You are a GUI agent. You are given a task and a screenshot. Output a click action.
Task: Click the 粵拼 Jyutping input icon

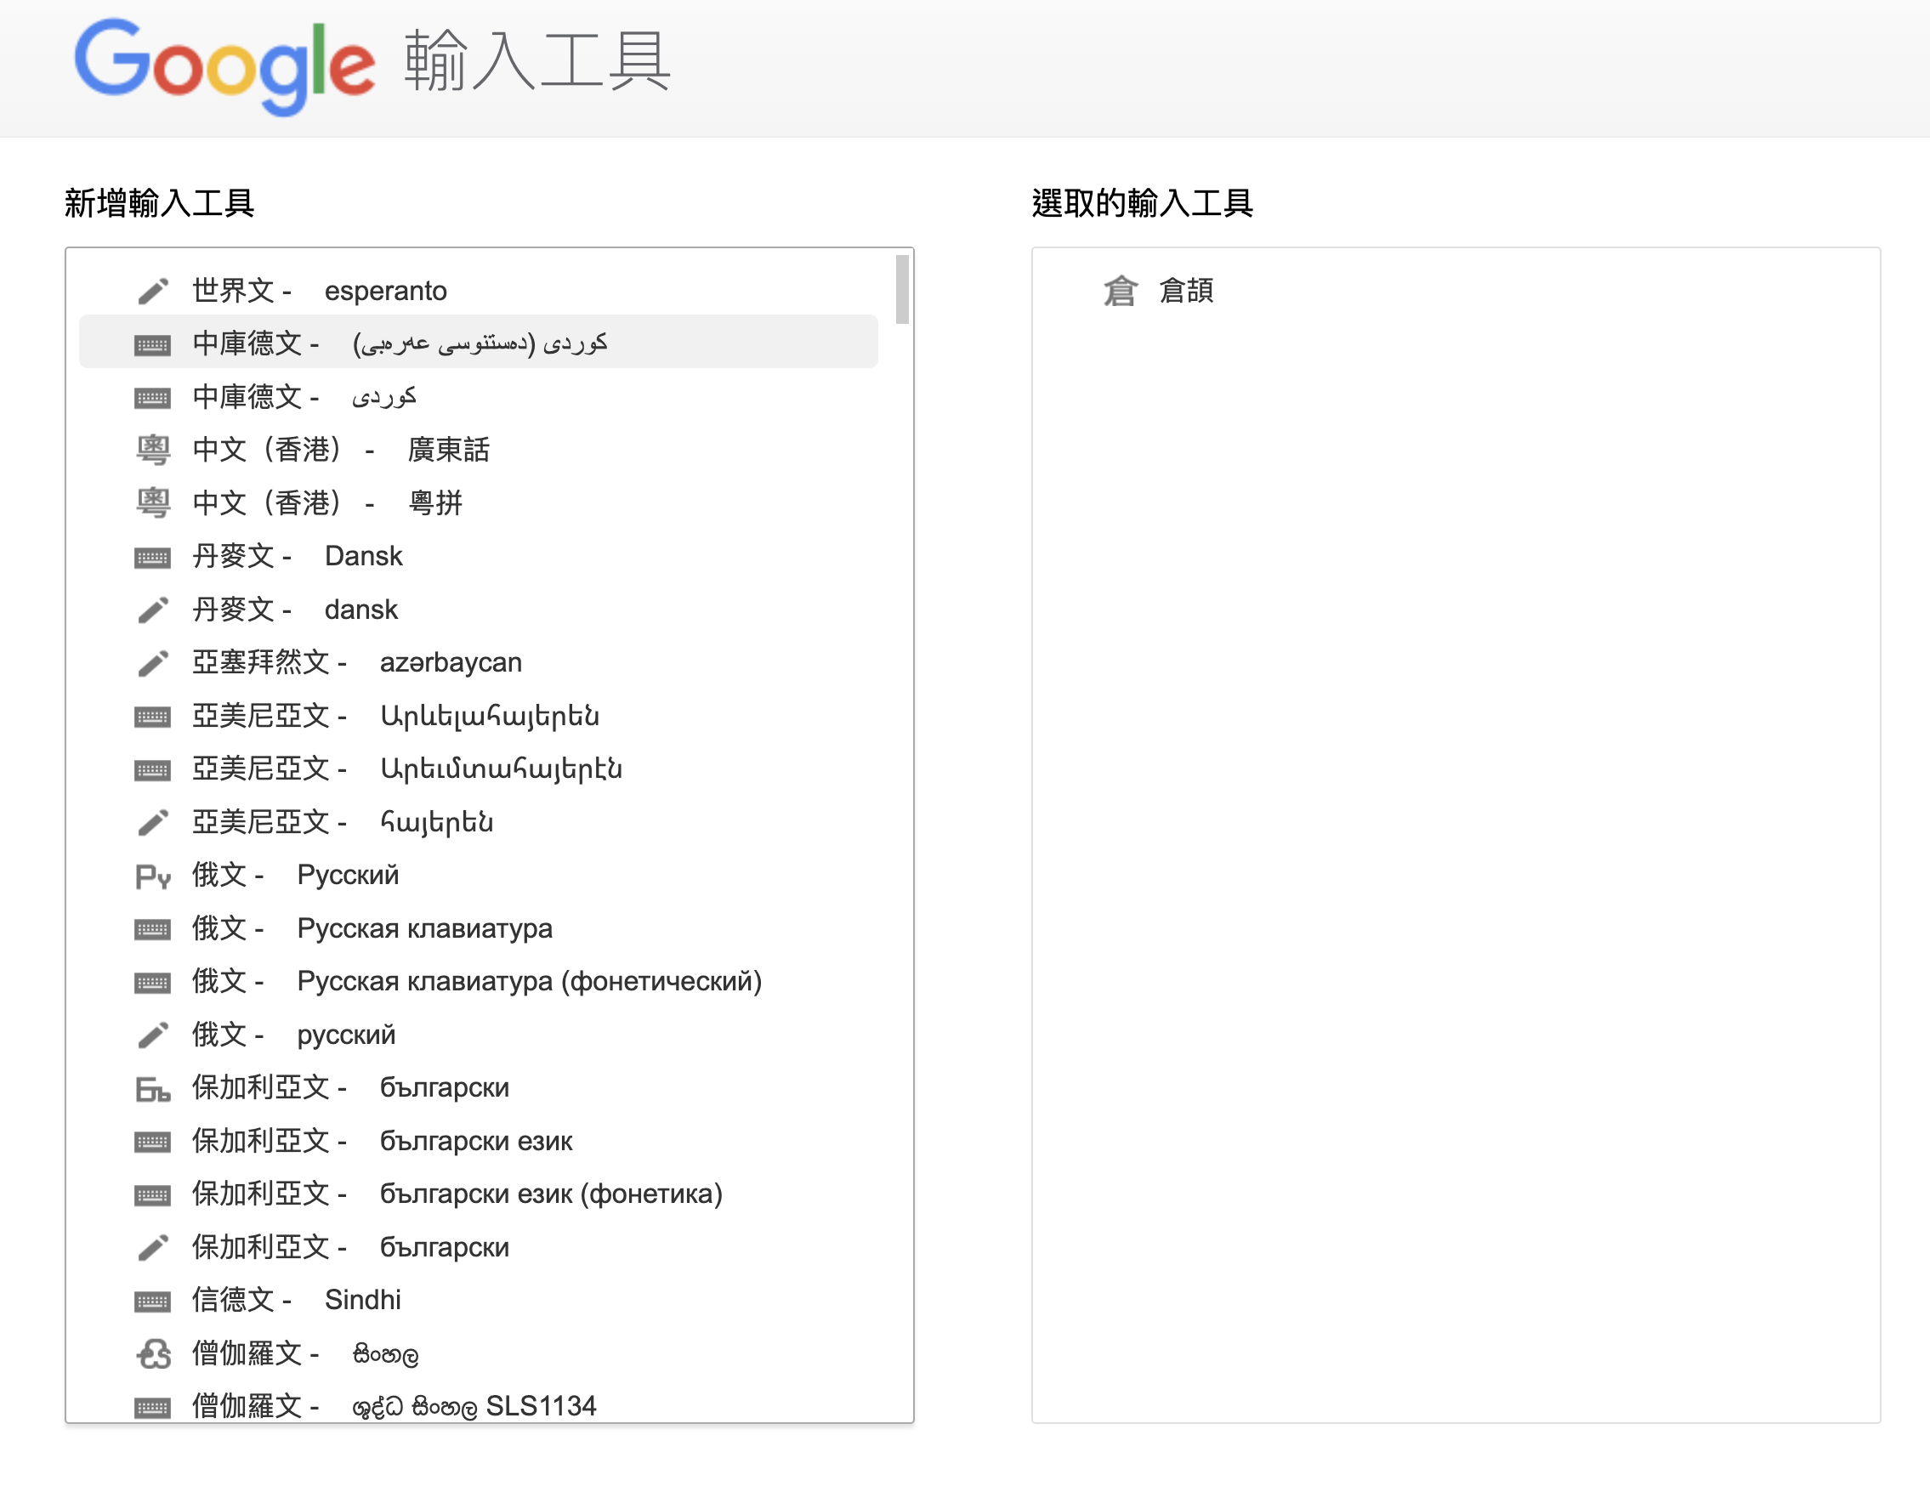(x=153, y=502)
